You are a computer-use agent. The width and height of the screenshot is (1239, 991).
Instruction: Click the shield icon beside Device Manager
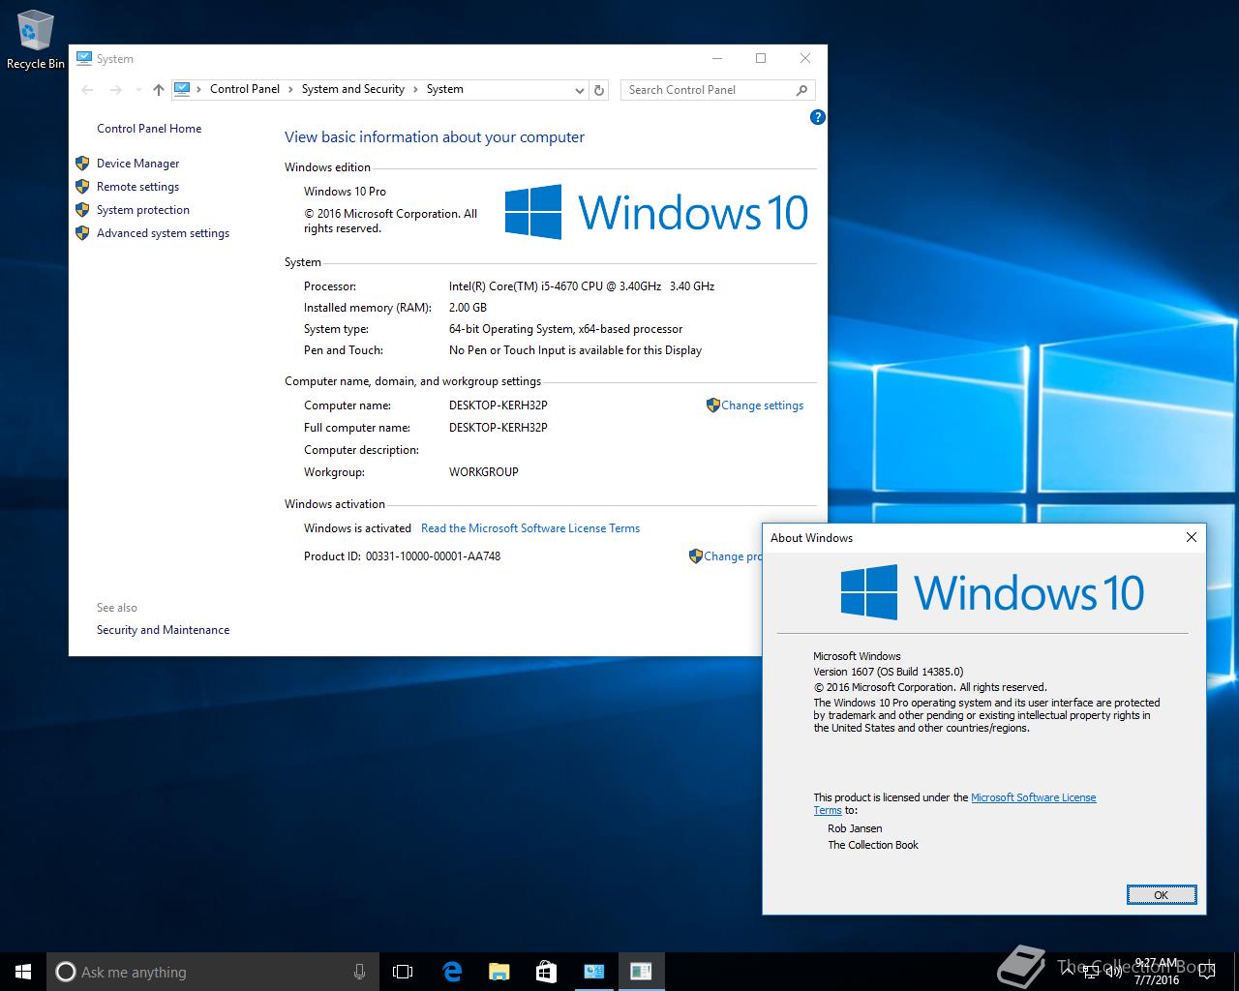pos(82,164)
